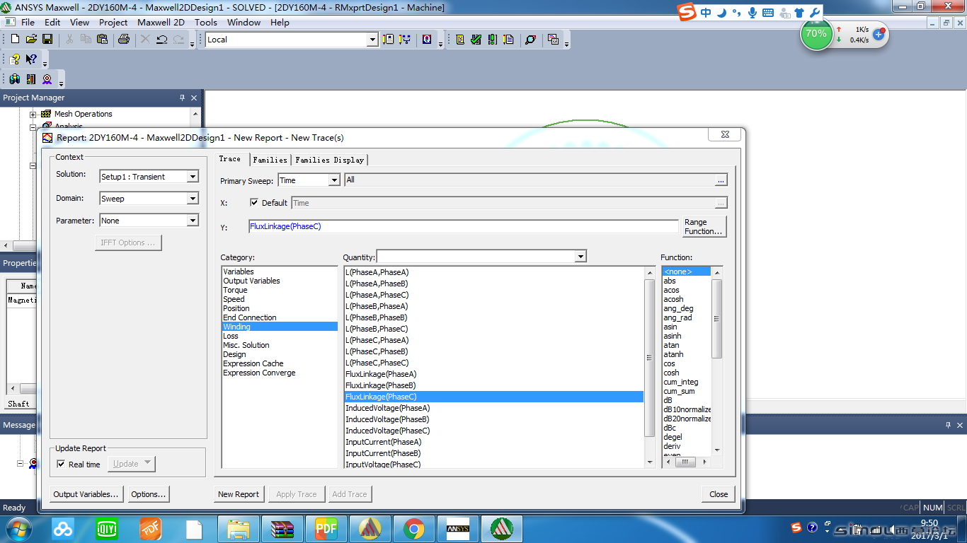Viewport: 967px width, 543px height.
Task: Click the Range Function button
Action: (x=704, y=227)
